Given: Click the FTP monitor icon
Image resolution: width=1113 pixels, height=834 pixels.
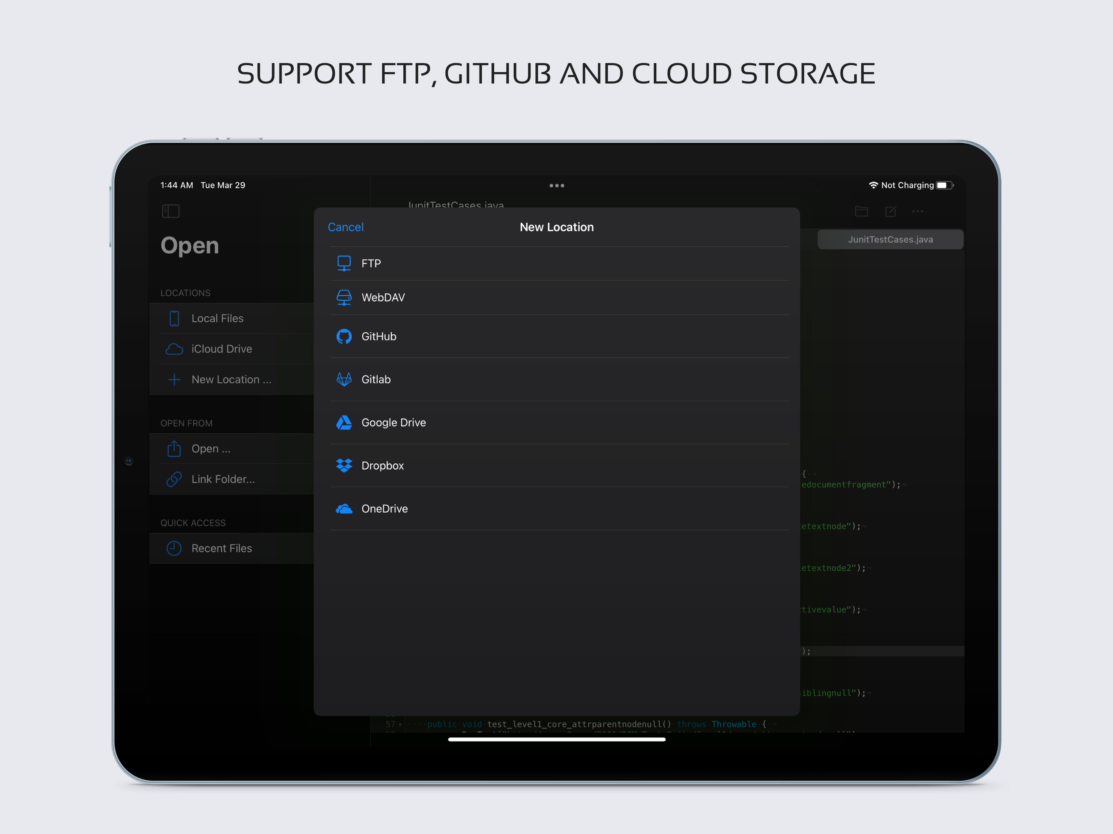Looking at the screenshot, I should (x=344, y=263).
